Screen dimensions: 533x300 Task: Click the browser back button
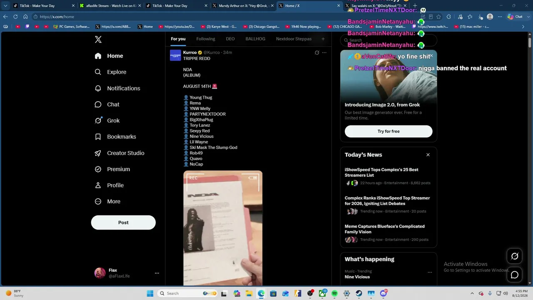coord(5,17)
